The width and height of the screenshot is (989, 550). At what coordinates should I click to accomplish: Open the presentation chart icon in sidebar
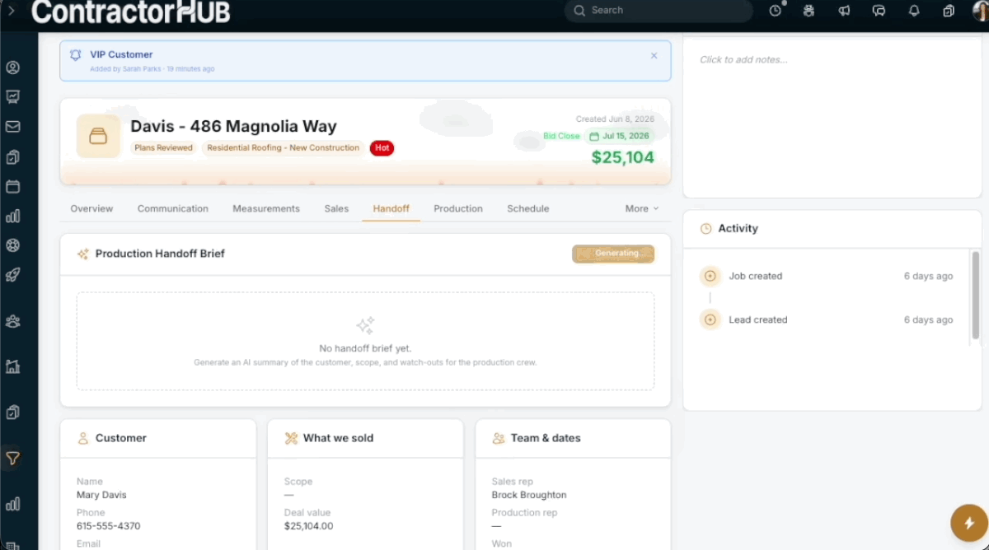coord(12,97)
